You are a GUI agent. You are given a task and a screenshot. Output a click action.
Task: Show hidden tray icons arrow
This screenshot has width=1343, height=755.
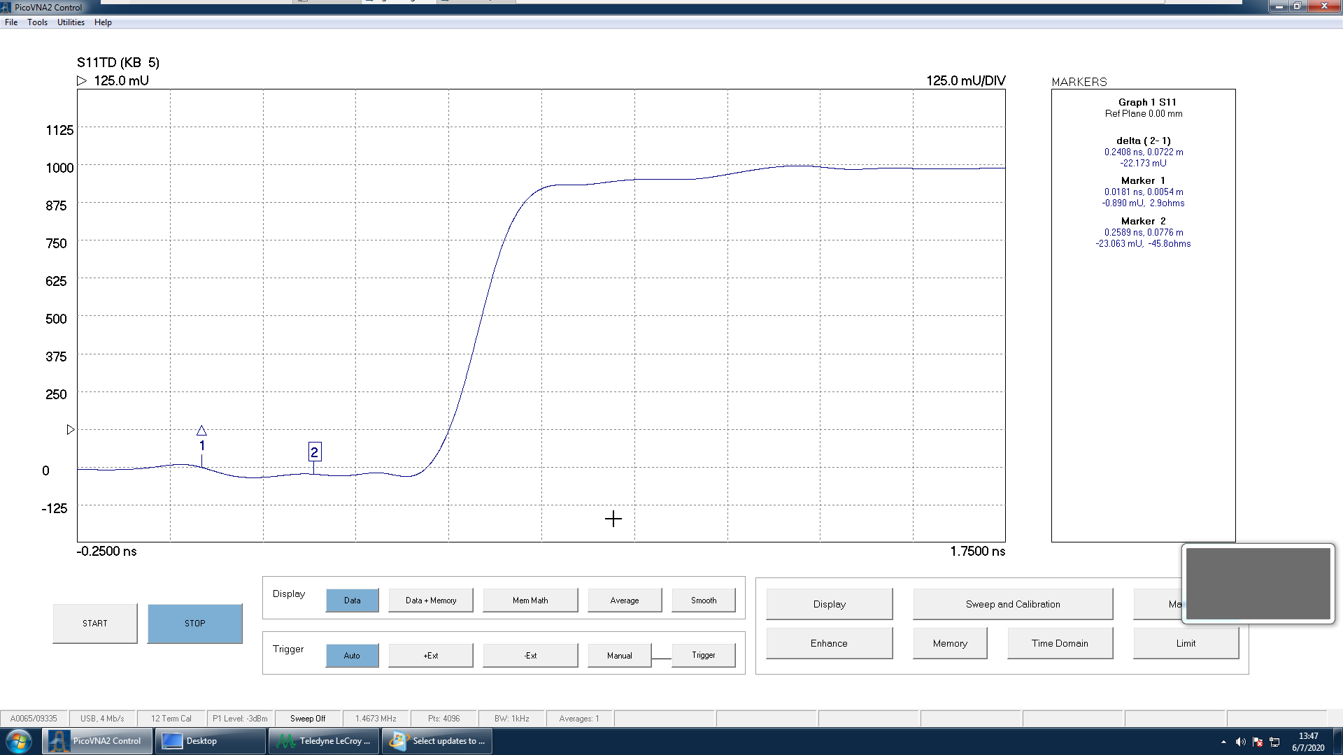point(1223,742)
